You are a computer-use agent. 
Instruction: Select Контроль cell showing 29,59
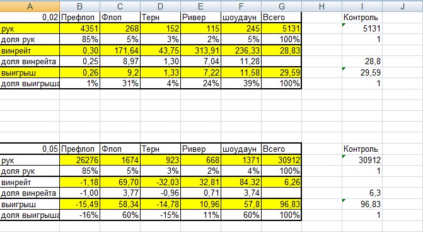pos(362,72)
